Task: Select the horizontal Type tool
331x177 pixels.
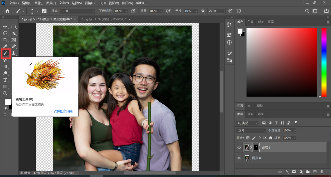Action: coord(5,80)
